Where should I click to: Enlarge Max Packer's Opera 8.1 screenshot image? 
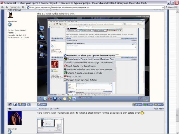click(93, 58)
